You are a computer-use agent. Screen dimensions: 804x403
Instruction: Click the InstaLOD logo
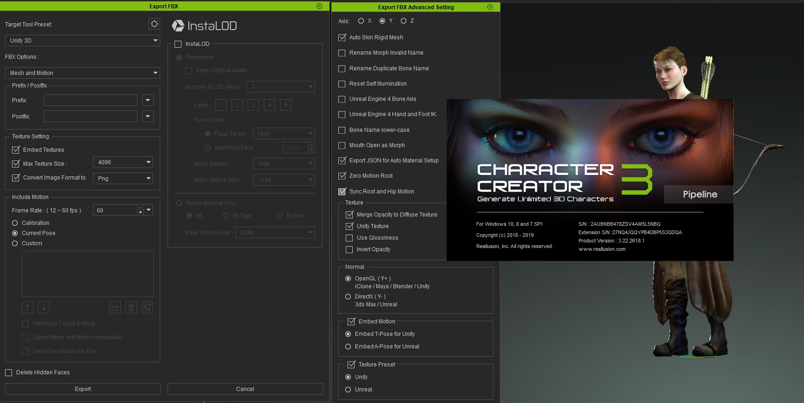click(x=204, y=26)
